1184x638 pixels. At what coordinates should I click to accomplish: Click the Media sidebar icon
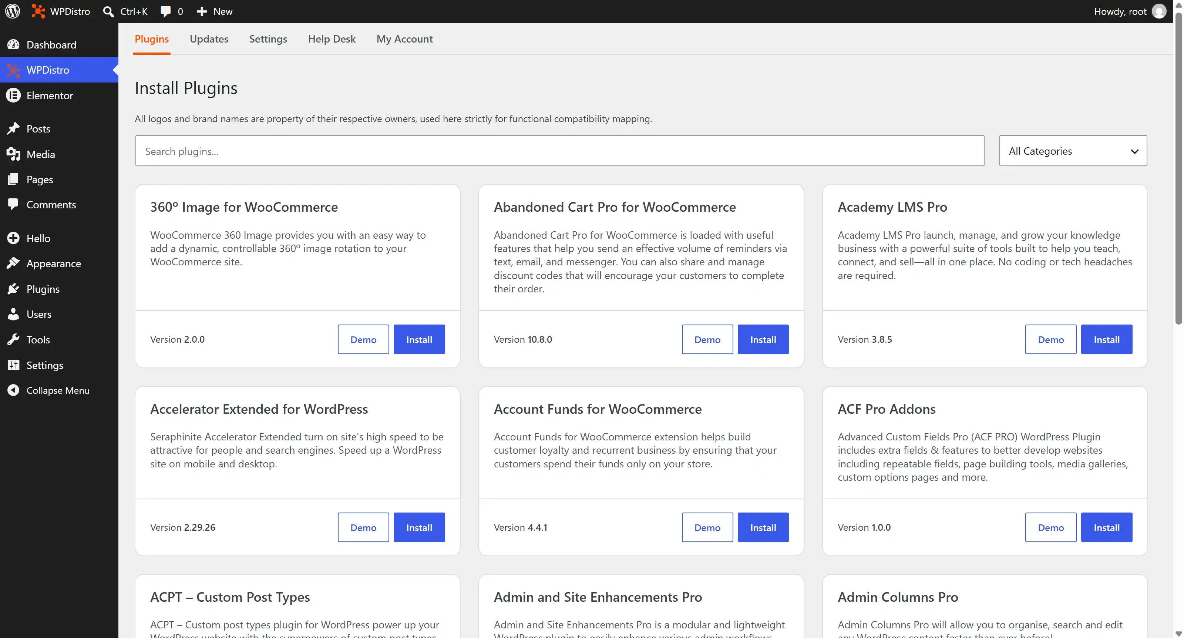(13, 154)
